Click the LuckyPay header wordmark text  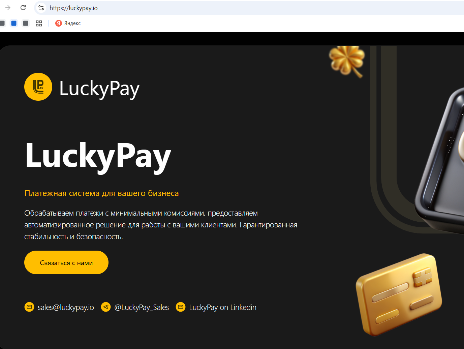tap(99, 89)
